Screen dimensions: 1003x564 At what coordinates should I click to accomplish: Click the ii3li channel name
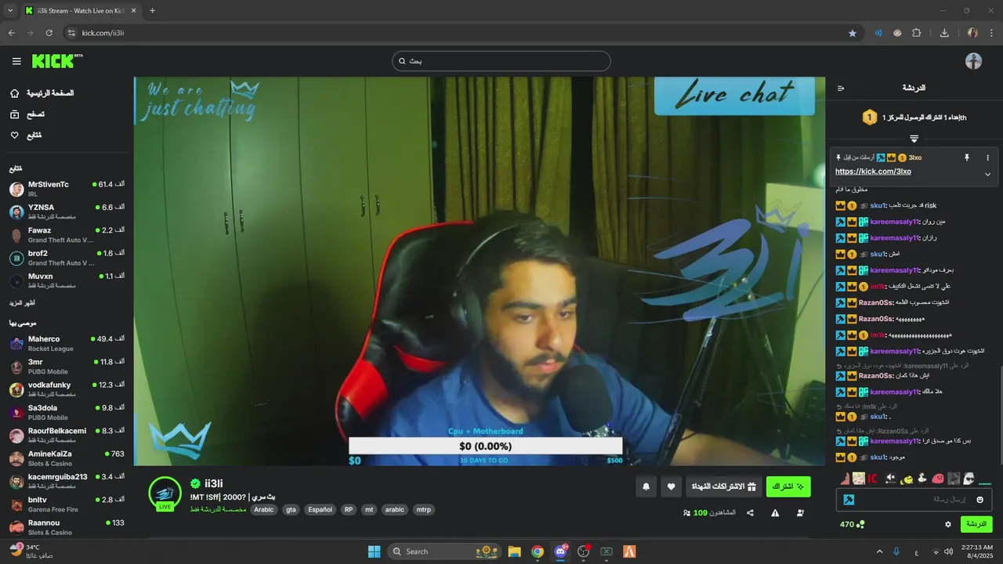214,483
